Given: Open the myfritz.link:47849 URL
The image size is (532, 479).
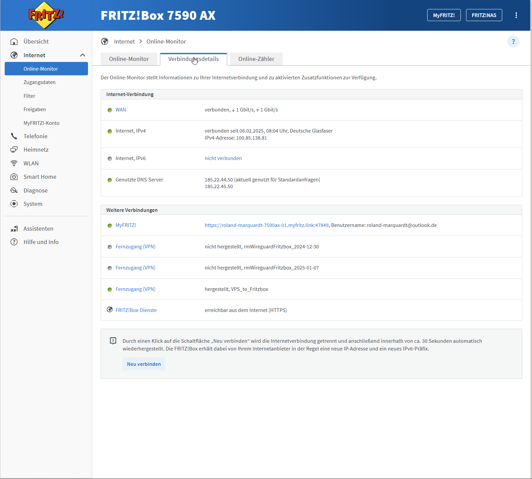Looking at the screenshot, I should coord(267,225).
